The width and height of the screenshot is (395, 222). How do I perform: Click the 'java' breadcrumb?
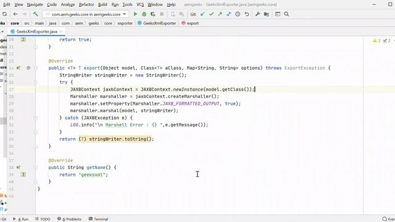click(52, 23)
